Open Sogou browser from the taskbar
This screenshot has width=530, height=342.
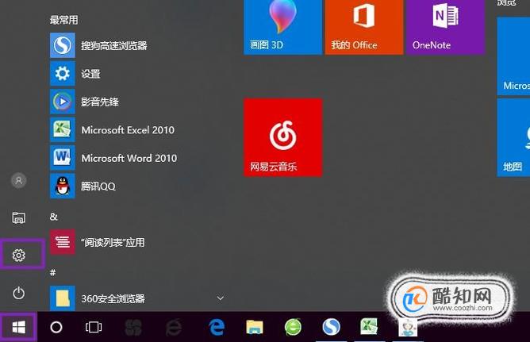click(x=331, y=327)
